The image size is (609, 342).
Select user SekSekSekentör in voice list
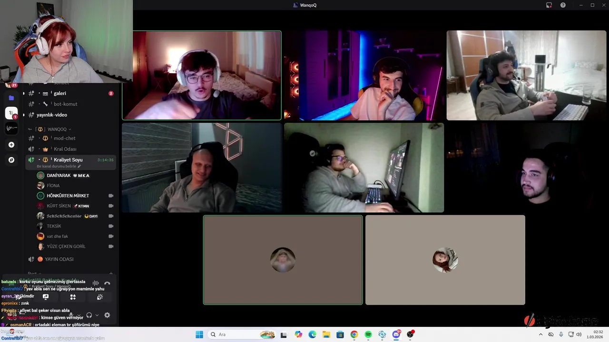coord(70,216)
